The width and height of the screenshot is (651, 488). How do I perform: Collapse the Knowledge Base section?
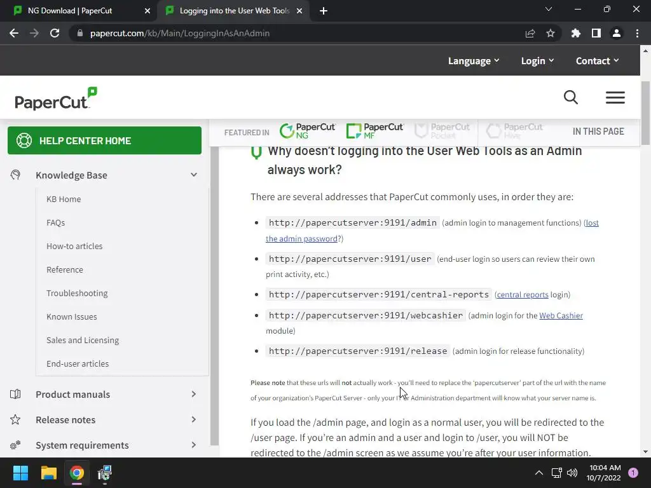pyautogui.click(x=194, y=175)
